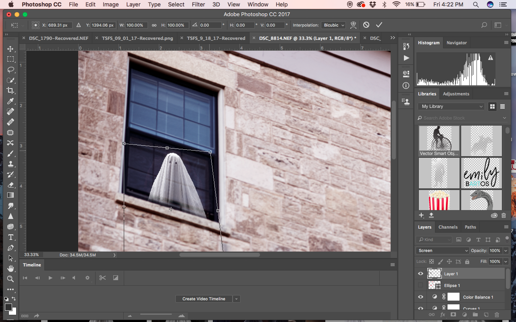This screenshot has height=322, width=516.
Task: Show Libraries grid view icon
Action: point(492,106)
